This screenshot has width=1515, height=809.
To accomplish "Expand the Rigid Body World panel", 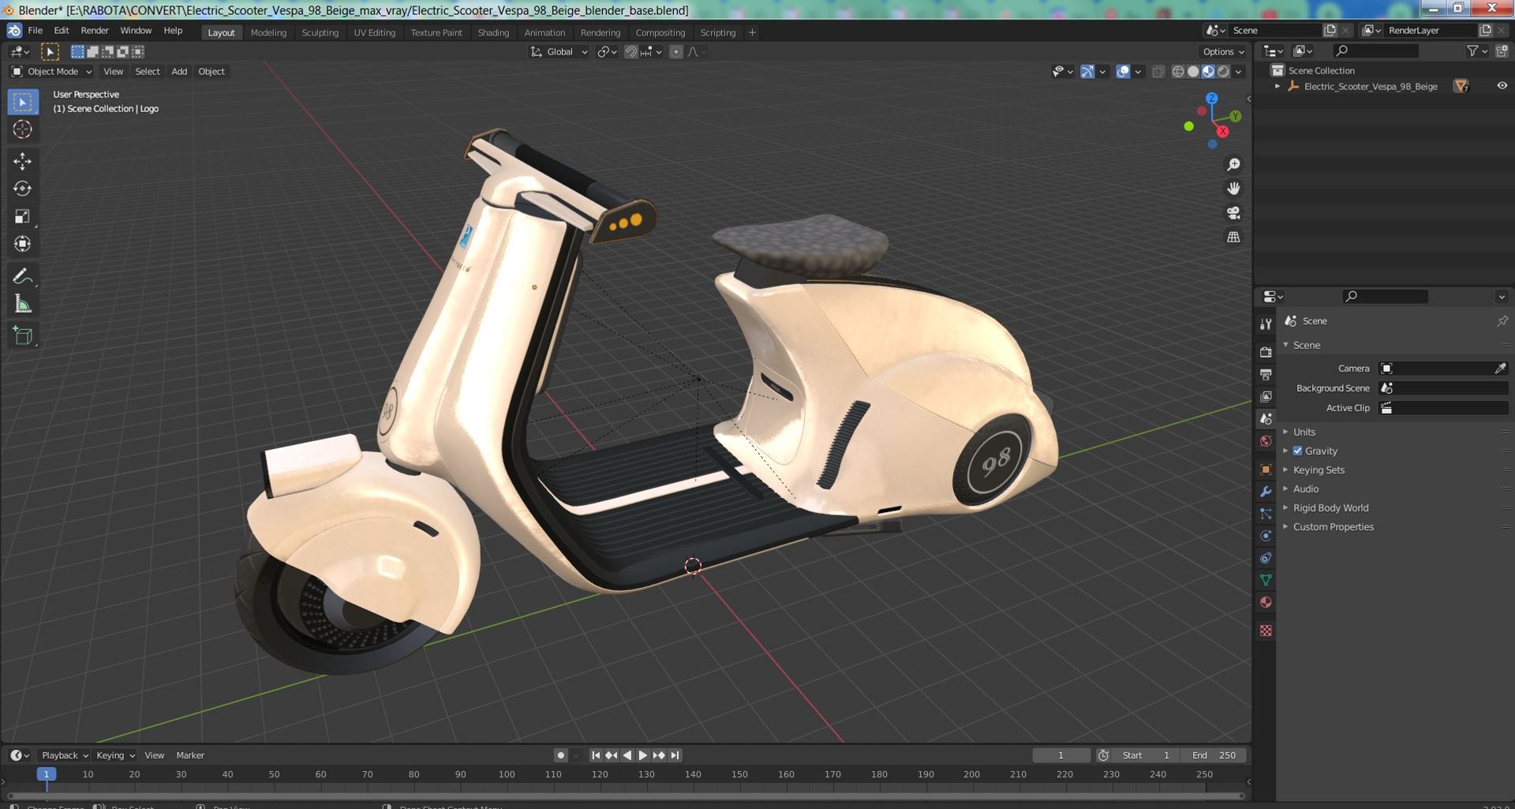I will [1330, 507].
